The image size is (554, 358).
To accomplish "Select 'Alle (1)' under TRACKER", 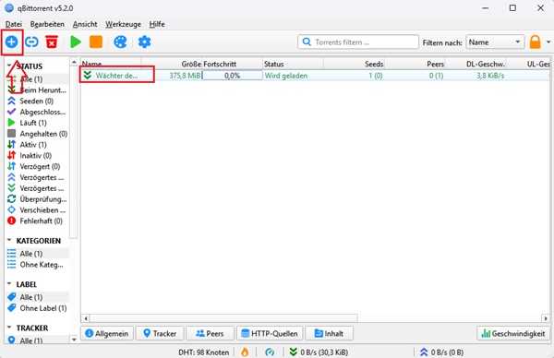I will click(x=36, y=340).
